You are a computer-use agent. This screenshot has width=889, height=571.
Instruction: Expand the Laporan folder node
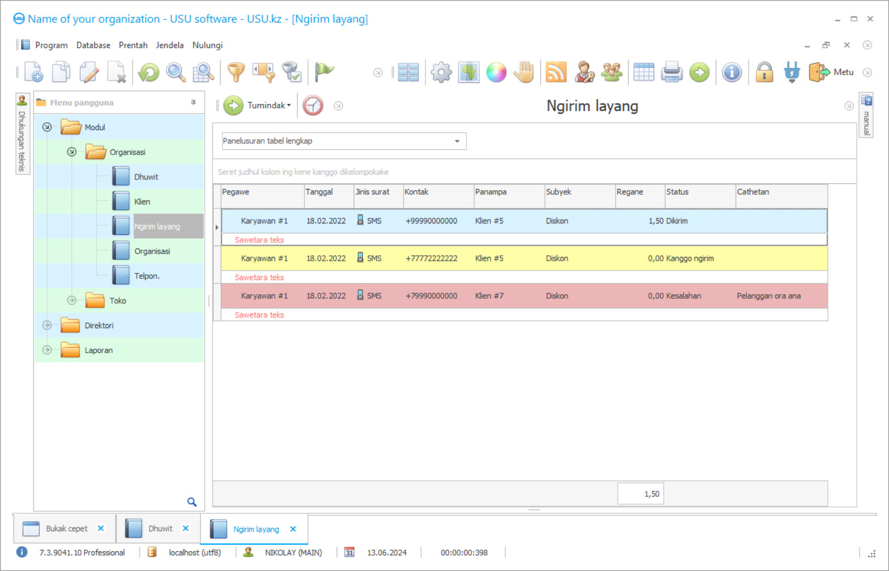48,350
